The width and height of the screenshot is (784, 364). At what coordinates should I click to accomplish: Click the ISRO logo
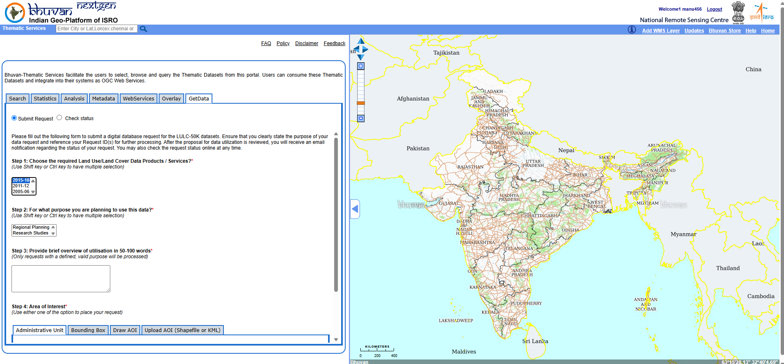pyautogui.click(x=762, y=12)
